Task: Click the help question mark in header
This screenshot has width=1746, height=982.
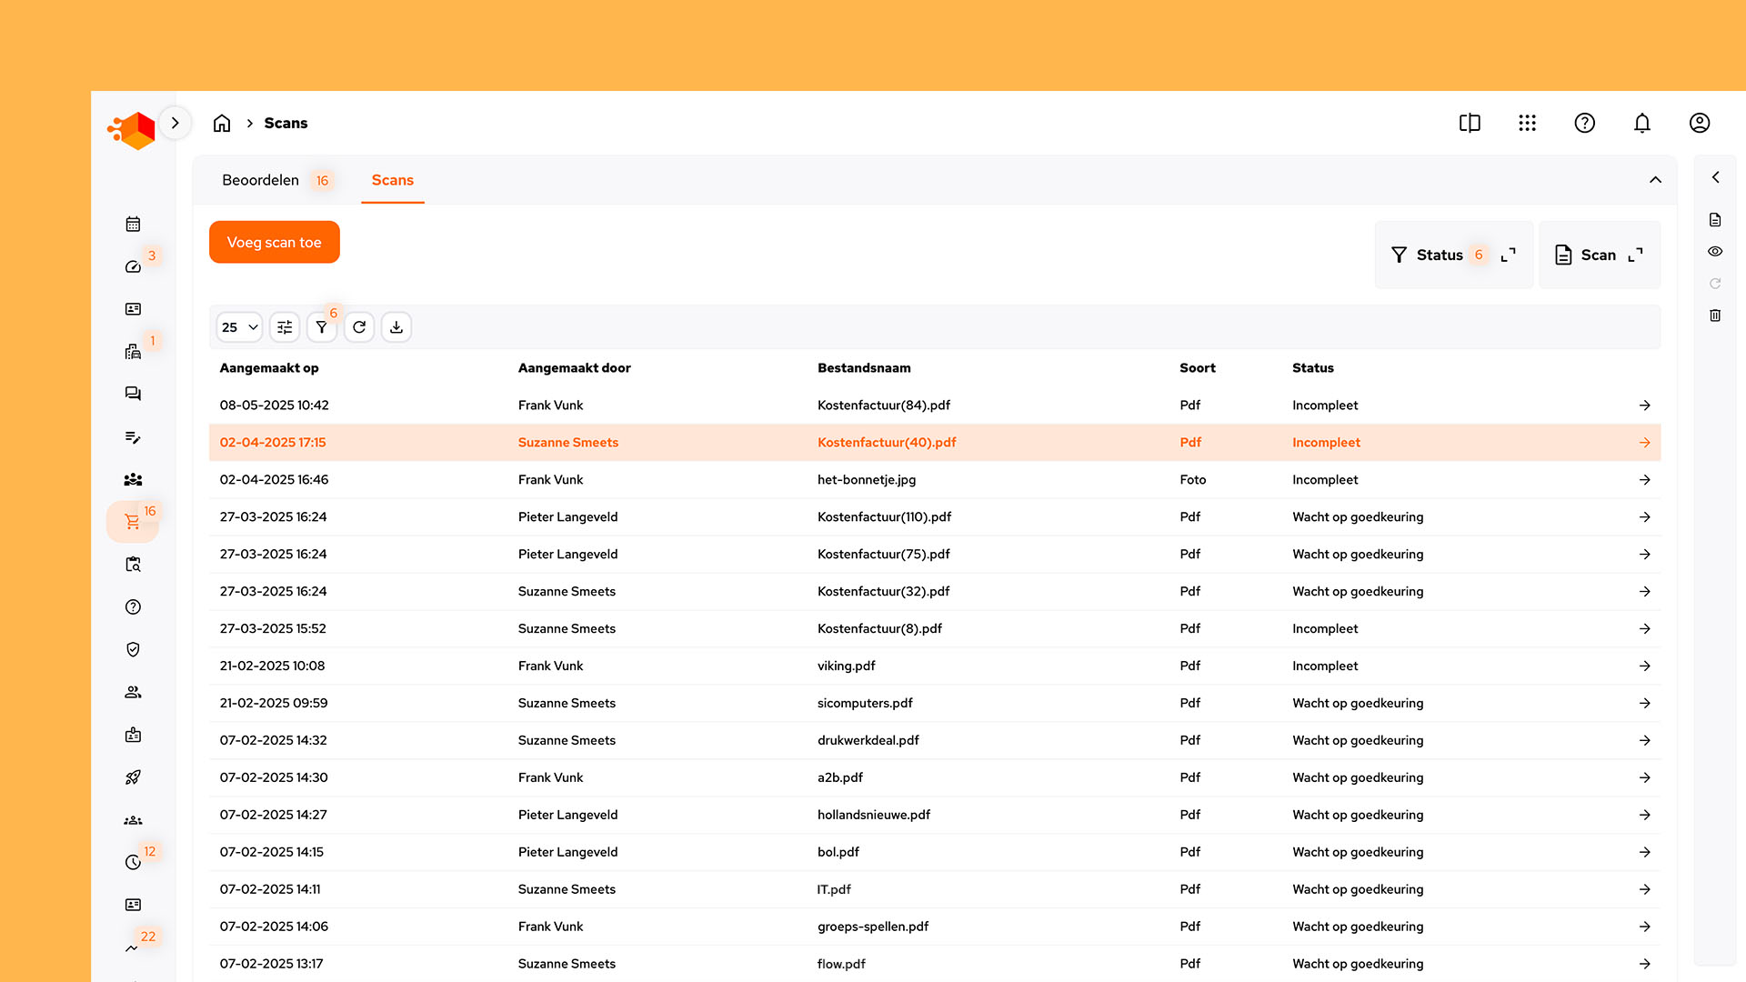Action: point(1584,123)
